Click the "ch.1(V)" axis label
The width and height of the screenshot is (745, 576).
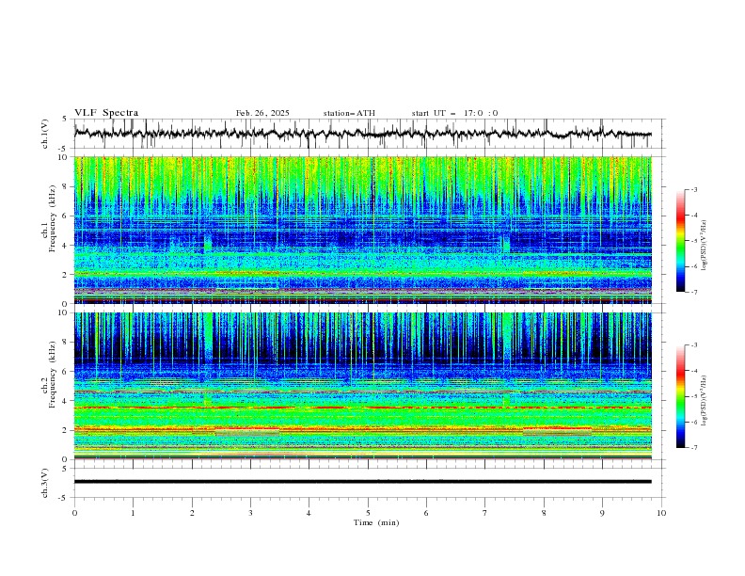tap(45, 134)
